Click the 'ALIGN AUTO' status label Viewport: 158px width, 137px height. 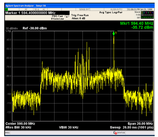pyautogui.click(x=116, y=9)
